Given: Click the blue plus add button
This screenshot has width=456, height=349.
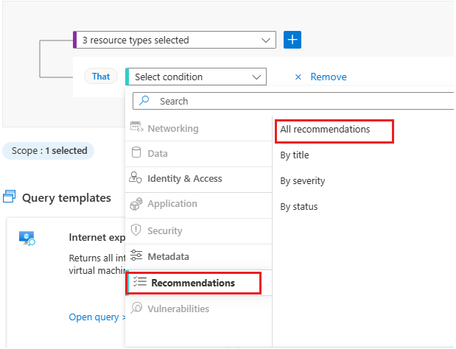Looking at the screenshot, I should point(292,40).
